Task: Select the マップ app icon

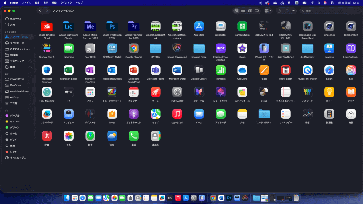Action: [155, 114]
